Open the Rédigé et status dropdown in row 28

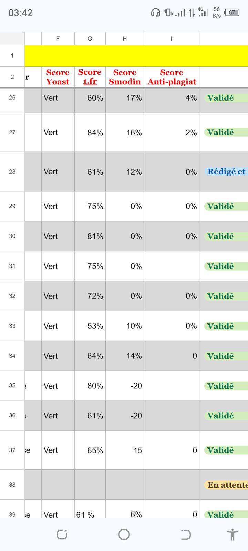click(x=226, y=171)
